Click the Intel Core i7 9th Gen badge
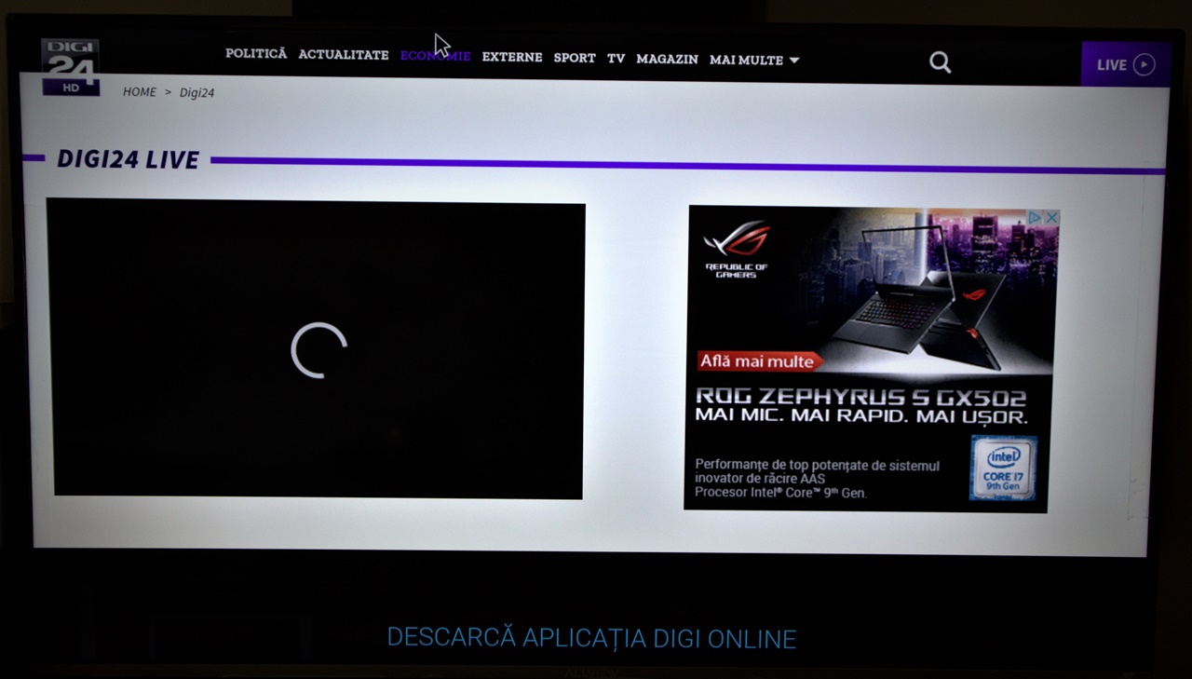This screenshot has height=679, width=1192. tap(1003, 469)
